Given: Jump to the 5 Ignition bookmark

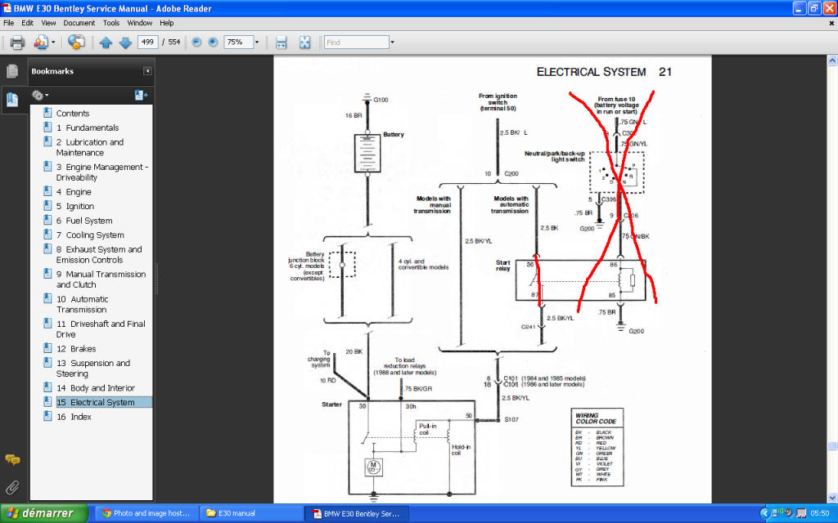Looking at the screenshot, I should coord(75,206).
